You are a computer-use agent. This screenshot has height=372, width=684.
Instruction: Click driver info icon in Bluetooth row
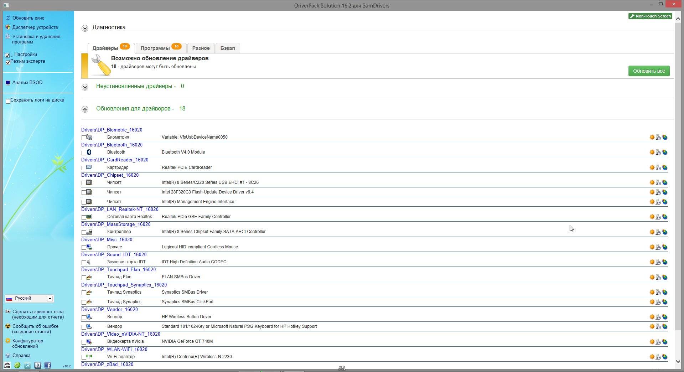tap(658, 153)
